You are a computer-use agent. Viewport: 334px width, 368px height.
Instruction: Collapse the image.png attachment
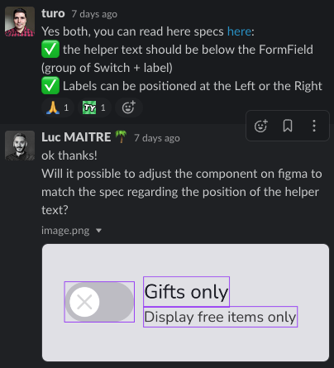pos(99,231)
